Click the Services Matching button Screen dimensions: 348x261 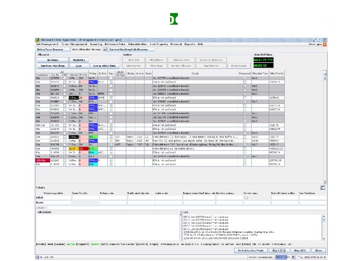pyautogui.click(x=53, y=66)
